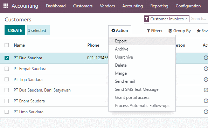
Task: Click activity clock icon for PT Tiga Saudara
Action: [x=206, y=79]
